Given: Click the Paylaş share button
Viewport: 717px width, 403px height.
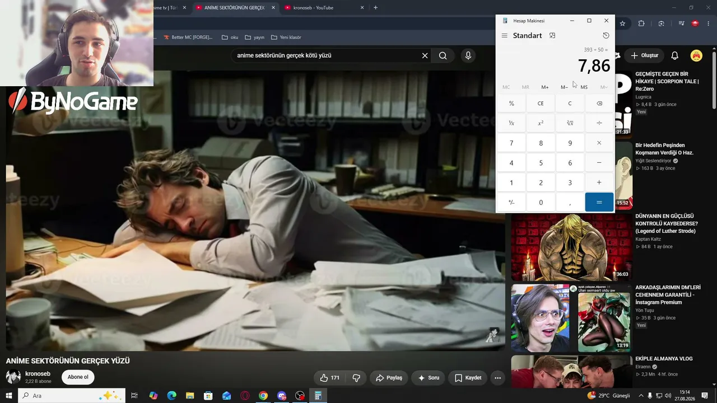Looking at the screenshot, I should (x=389, y=378).
